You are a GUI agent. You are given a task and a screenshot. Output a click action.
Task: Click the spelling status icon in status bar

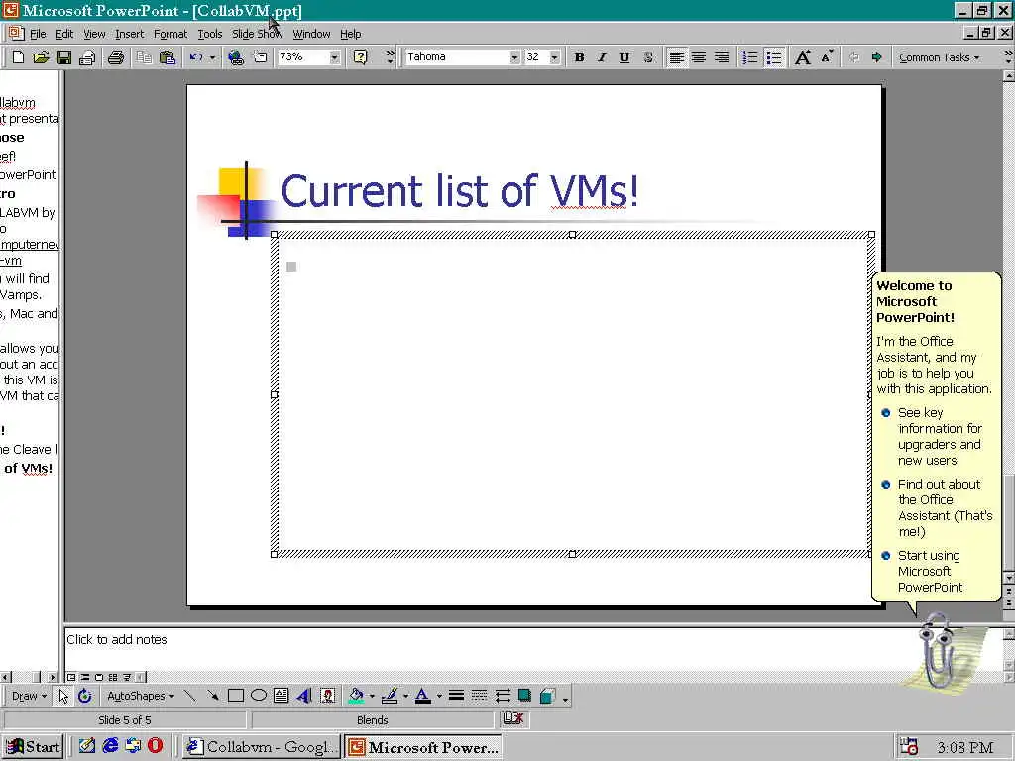513,718
